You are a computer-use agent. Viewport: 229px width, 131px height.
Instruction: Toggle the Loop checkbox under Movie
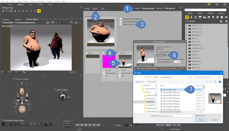point(120,70)
